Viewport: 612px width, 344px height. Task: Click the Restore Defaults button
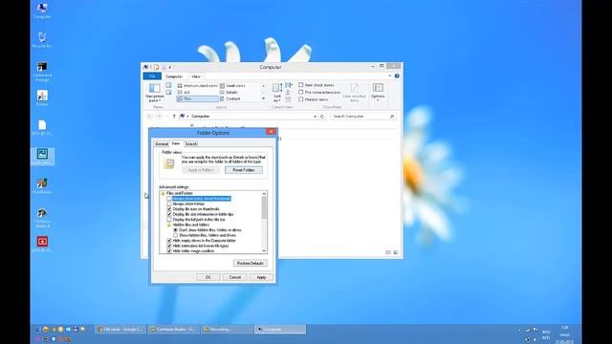tap(251, 264)
